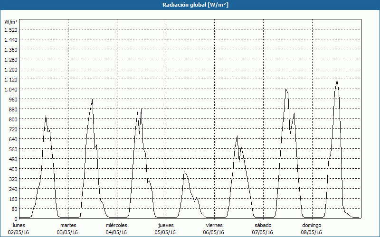Click the top of Thursday's low radiation curve

click(184, 172)
